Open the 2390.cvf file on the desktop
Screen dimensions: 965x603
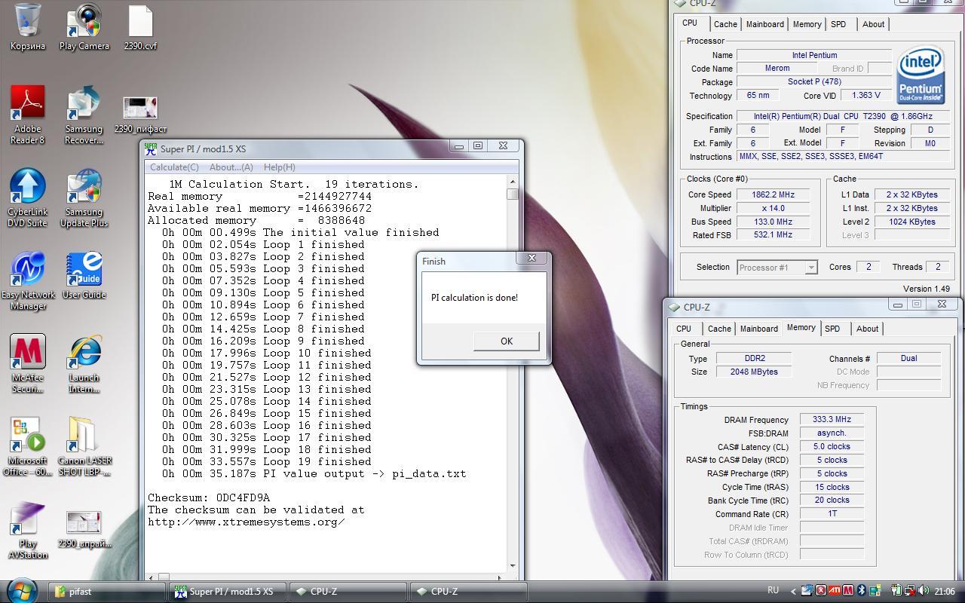tap(140, 27)
